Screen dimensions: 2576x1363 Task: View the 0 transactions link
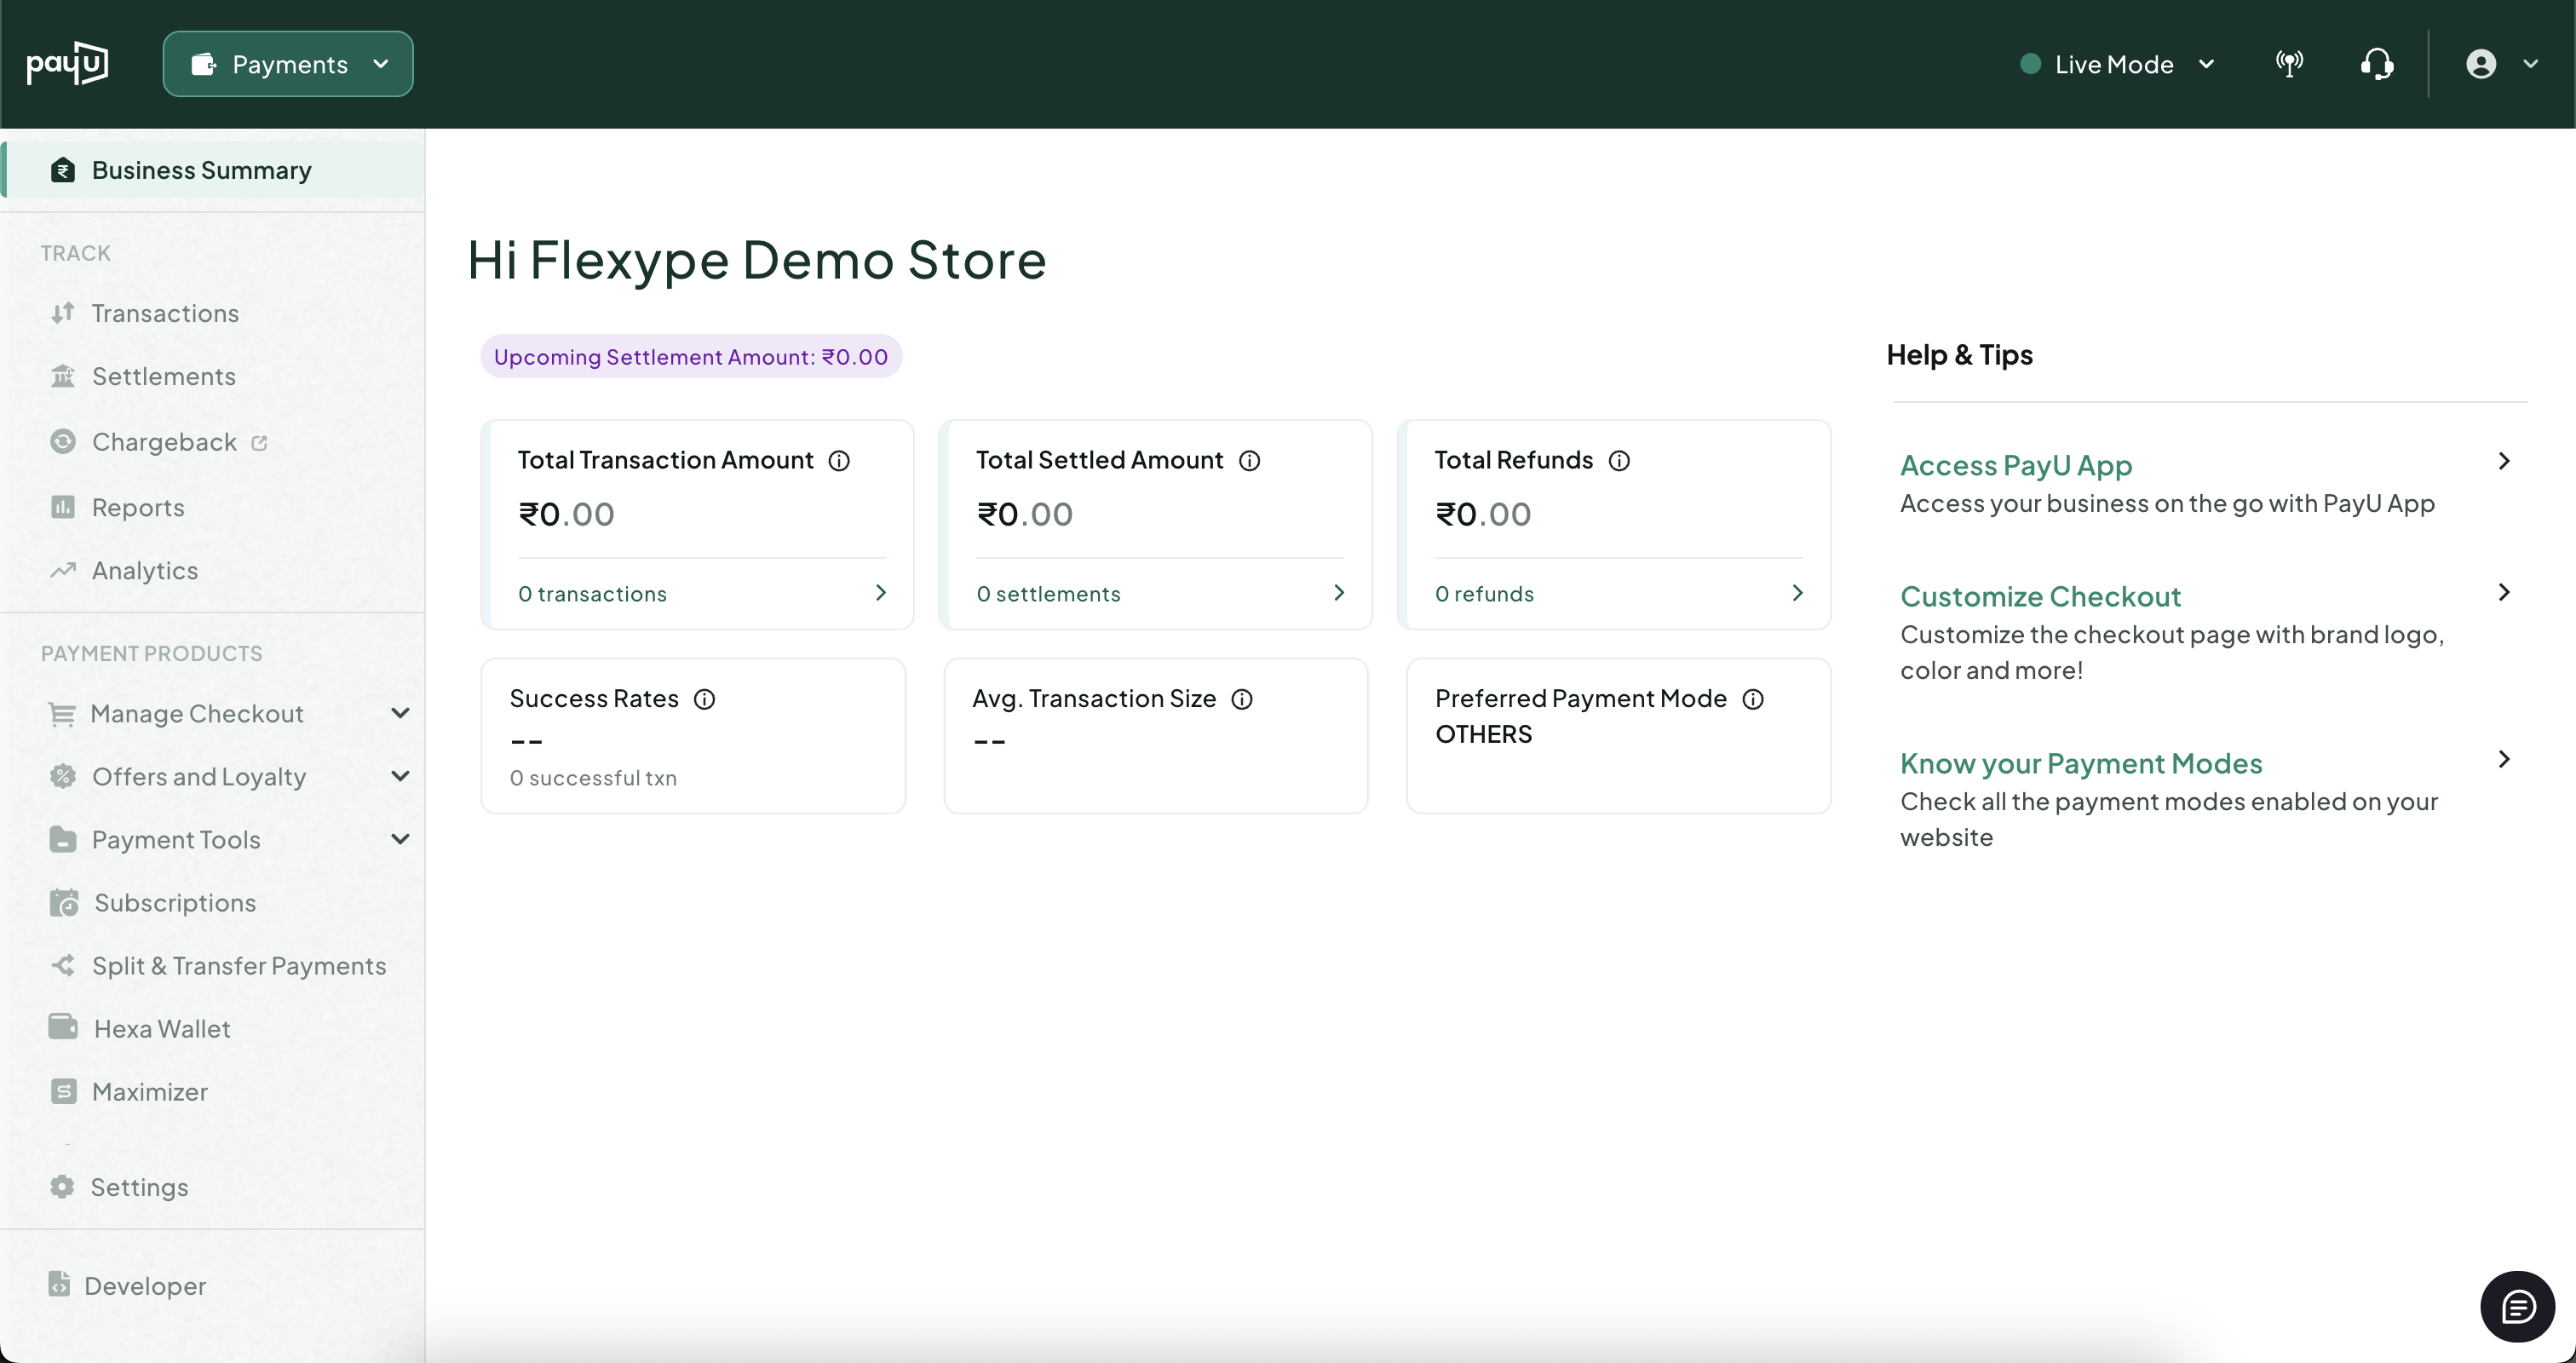click(592, 594)
